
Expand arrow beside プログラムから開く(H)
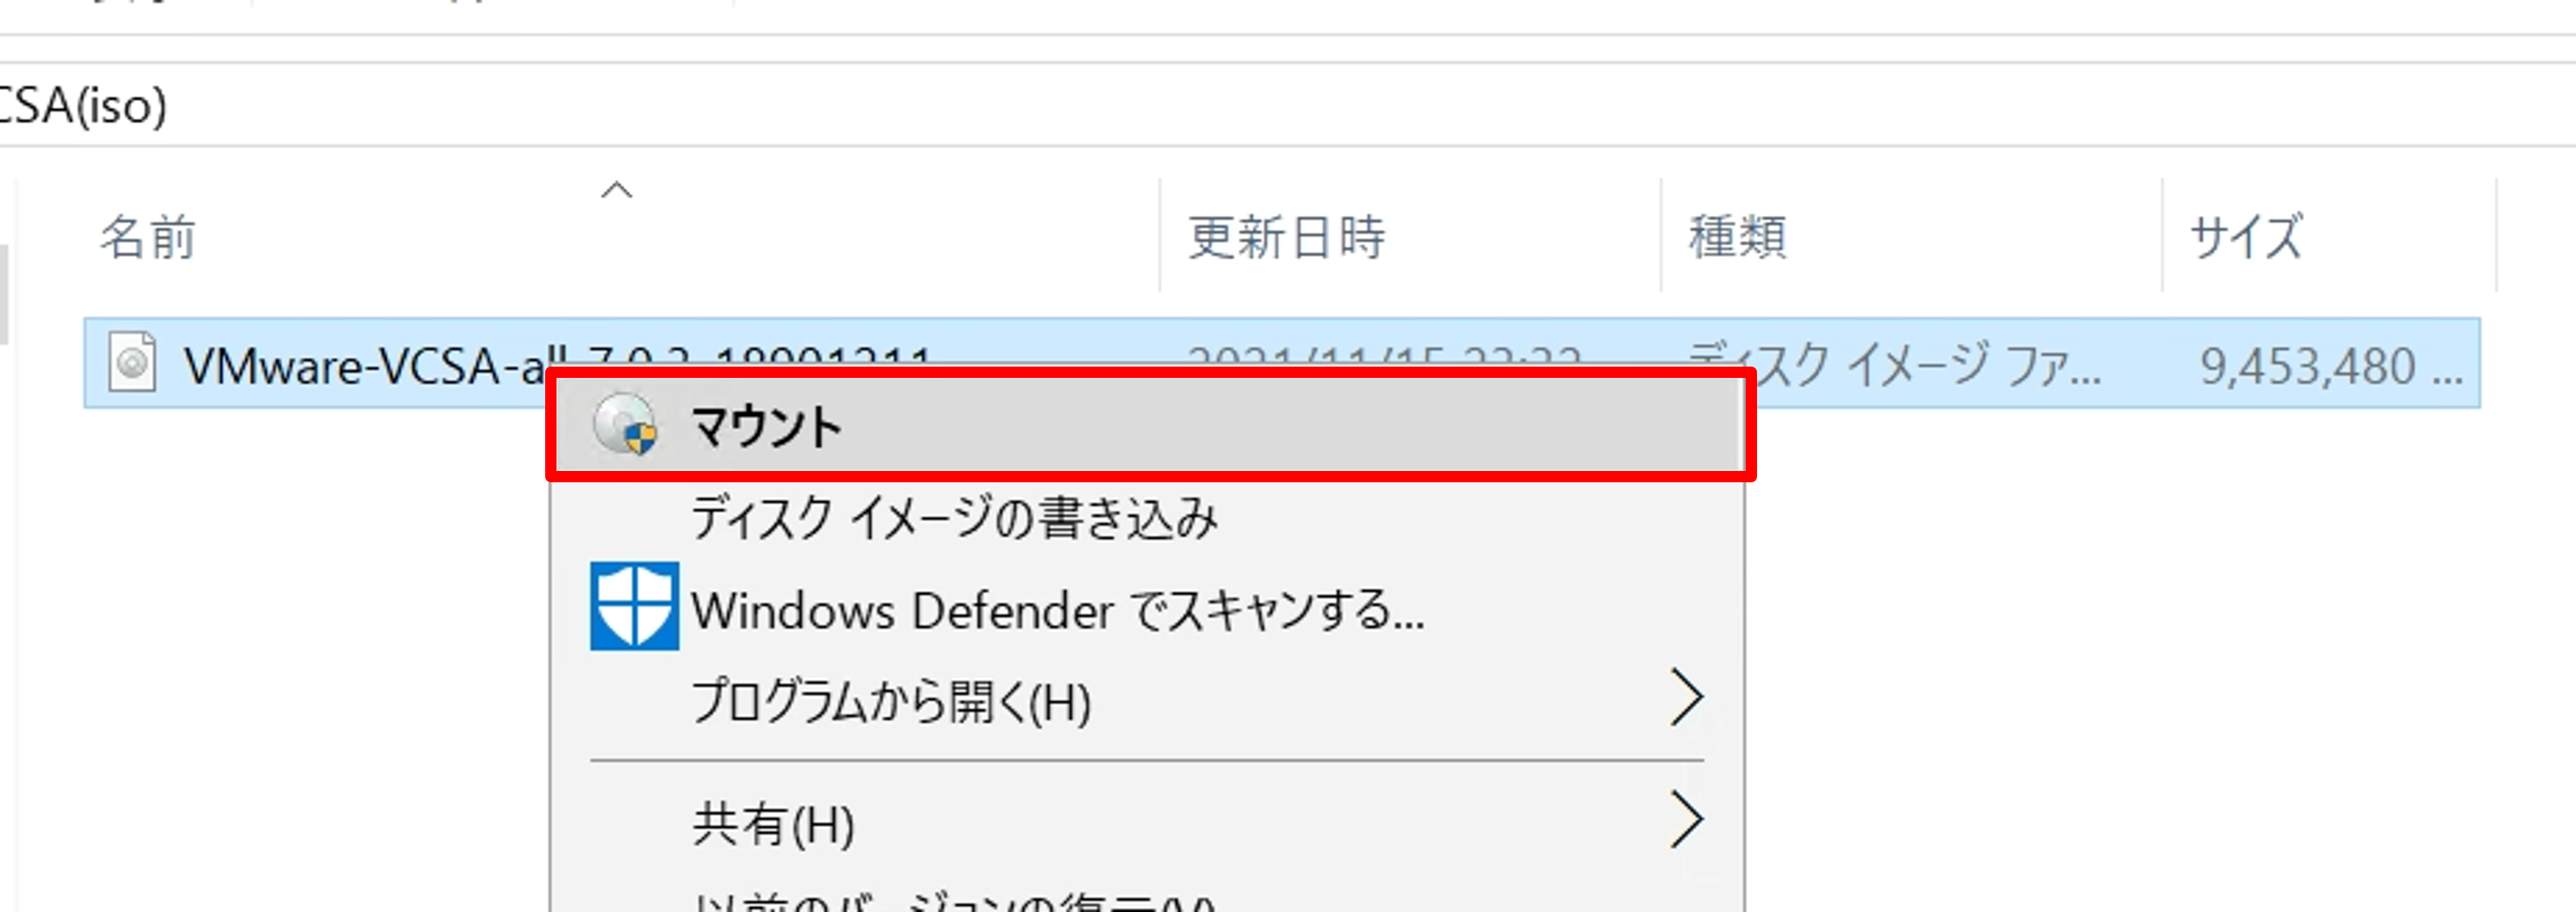pyautogui.click(x=1686, y=698)
